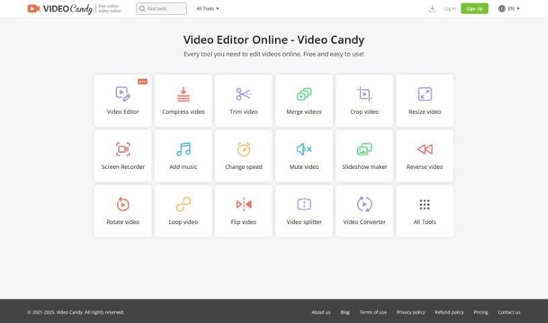Choose the Crop video icon
Image resolution: width=548 pixels, height=323 pixels.
pos(364,94)
